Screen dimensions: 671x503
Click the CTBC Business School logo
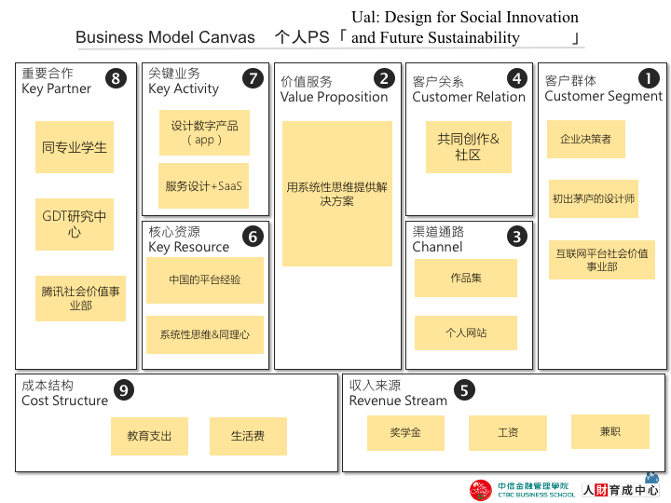(522, 490)
